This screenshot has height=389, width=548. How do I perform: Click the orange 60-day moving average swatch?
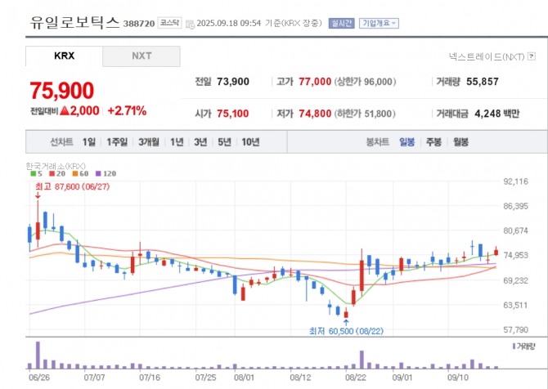point(75,173)
